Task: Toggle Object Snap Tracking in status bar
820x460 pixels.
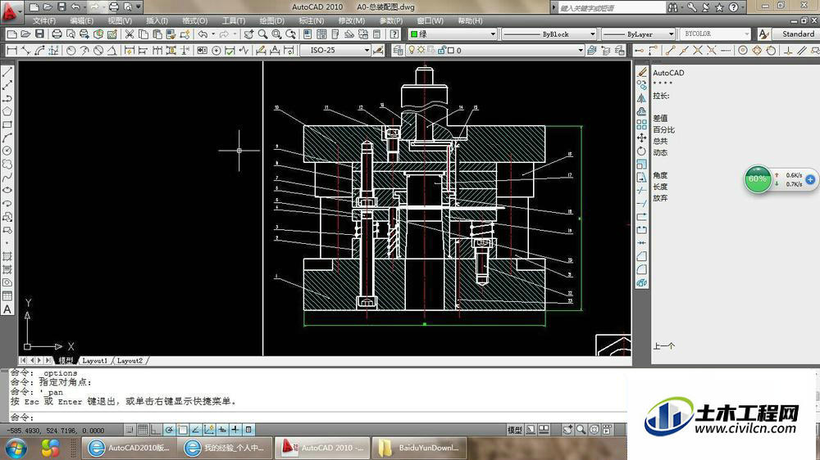Action: [196, 430]
